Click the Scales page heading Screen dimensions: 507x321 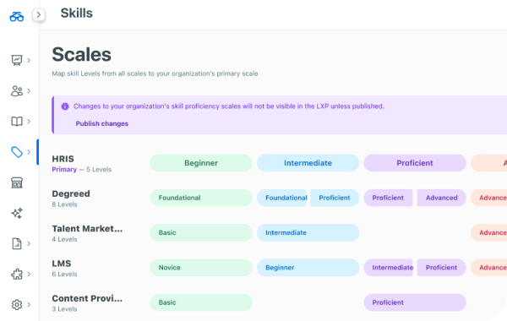[81, 54]
